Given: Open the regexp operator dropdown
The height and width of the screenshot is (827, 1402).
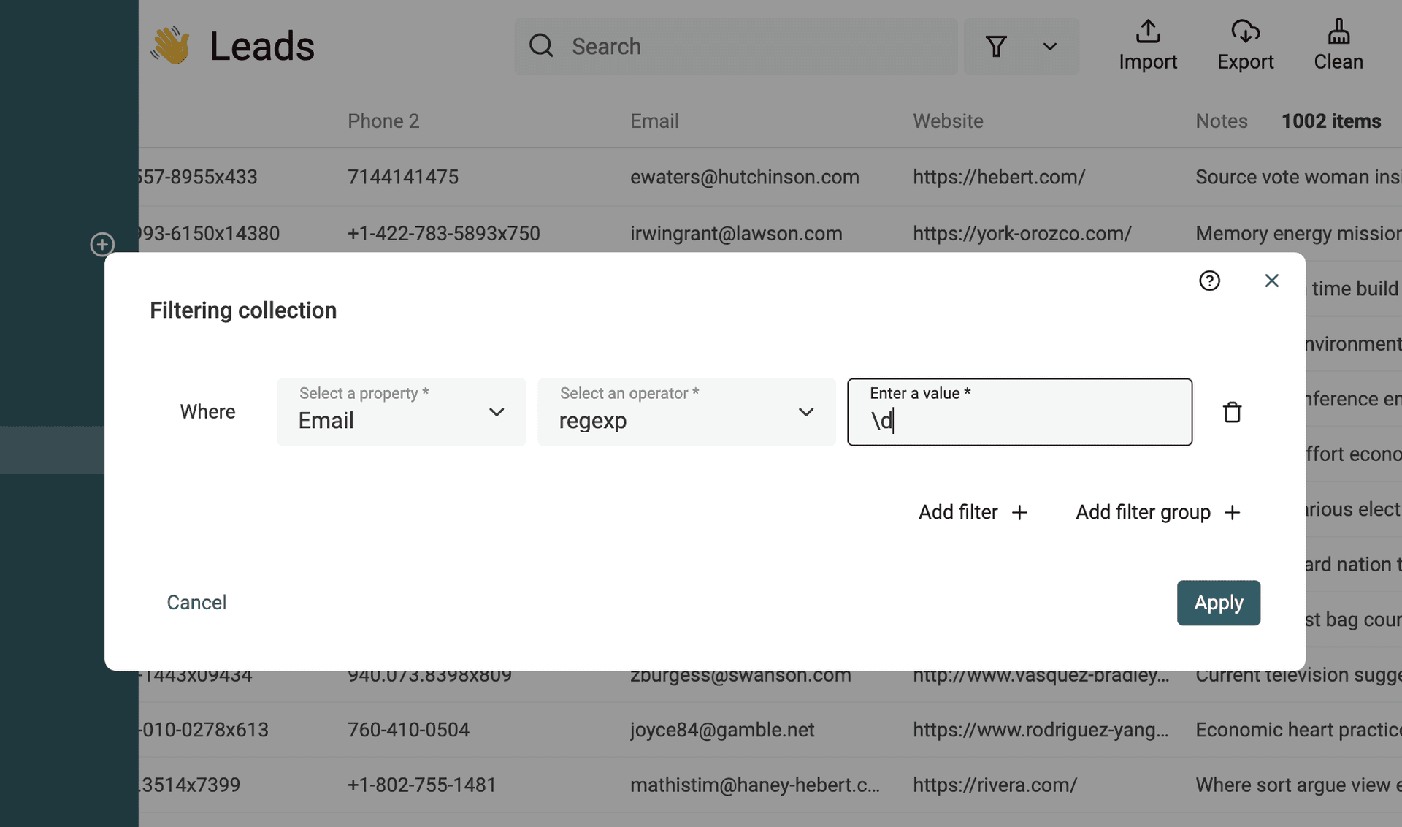Looking at the screenshot, I should [686, 412].
